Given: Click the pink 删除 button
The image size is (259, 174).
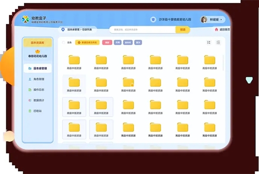Looking at the screenshot, I should pyautogui.click(x=107, y=42).
